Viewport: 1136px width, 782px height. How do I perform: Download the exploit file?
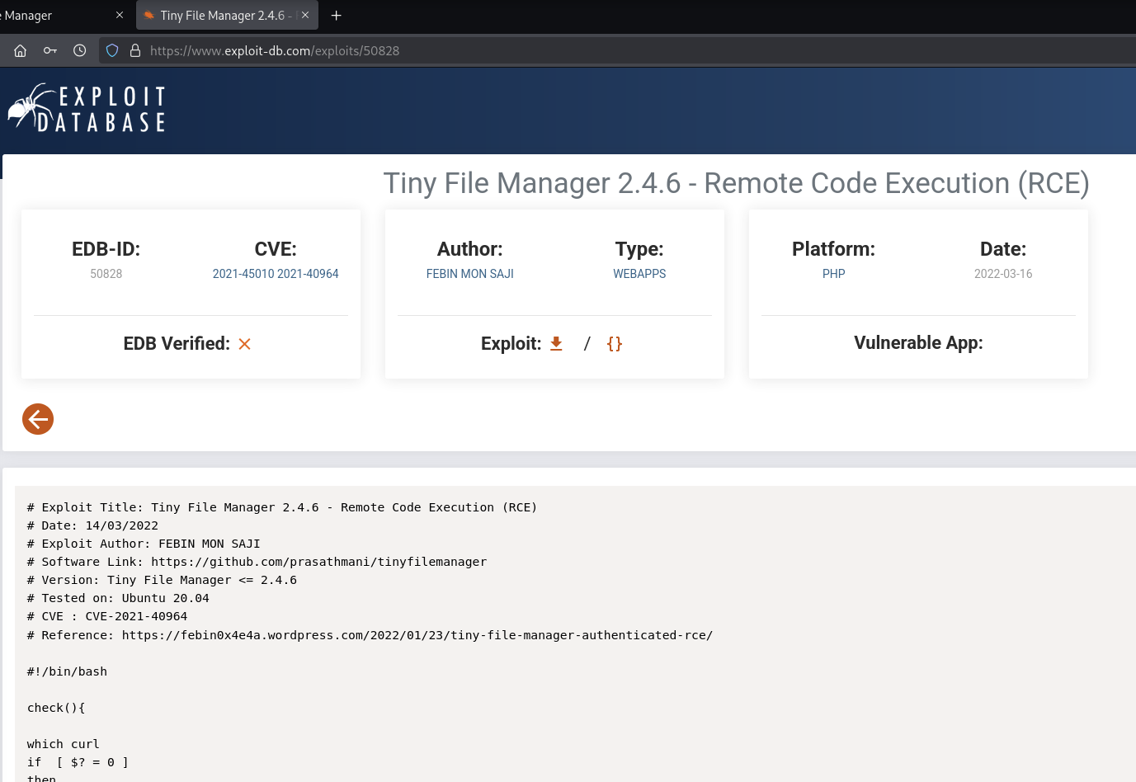click(556, 344)
